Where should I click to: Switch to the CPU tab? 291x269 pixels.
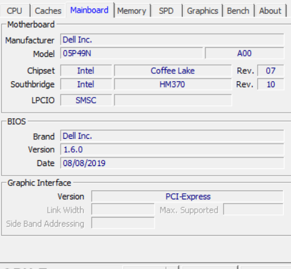click(x=15, y=11)
